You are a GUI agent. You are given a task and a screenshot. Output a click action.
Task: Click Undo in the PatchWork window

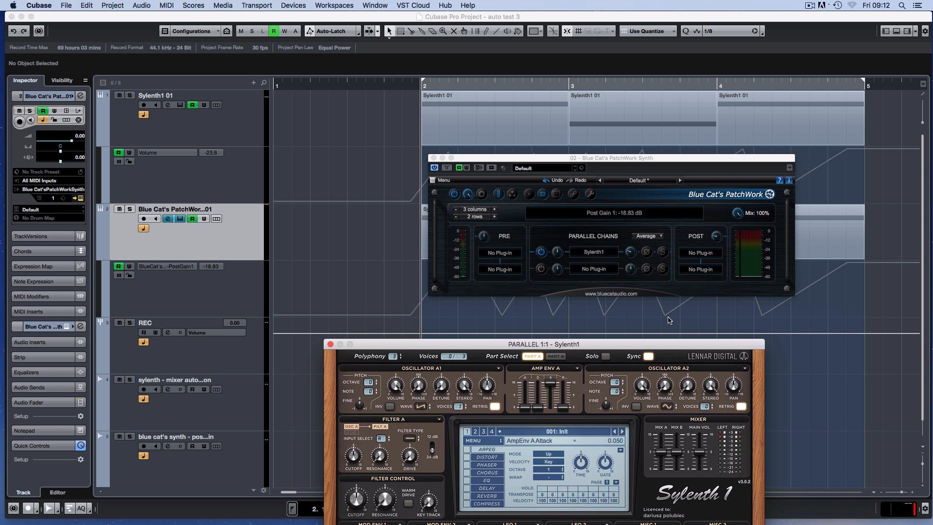click(x=553, y=180)
